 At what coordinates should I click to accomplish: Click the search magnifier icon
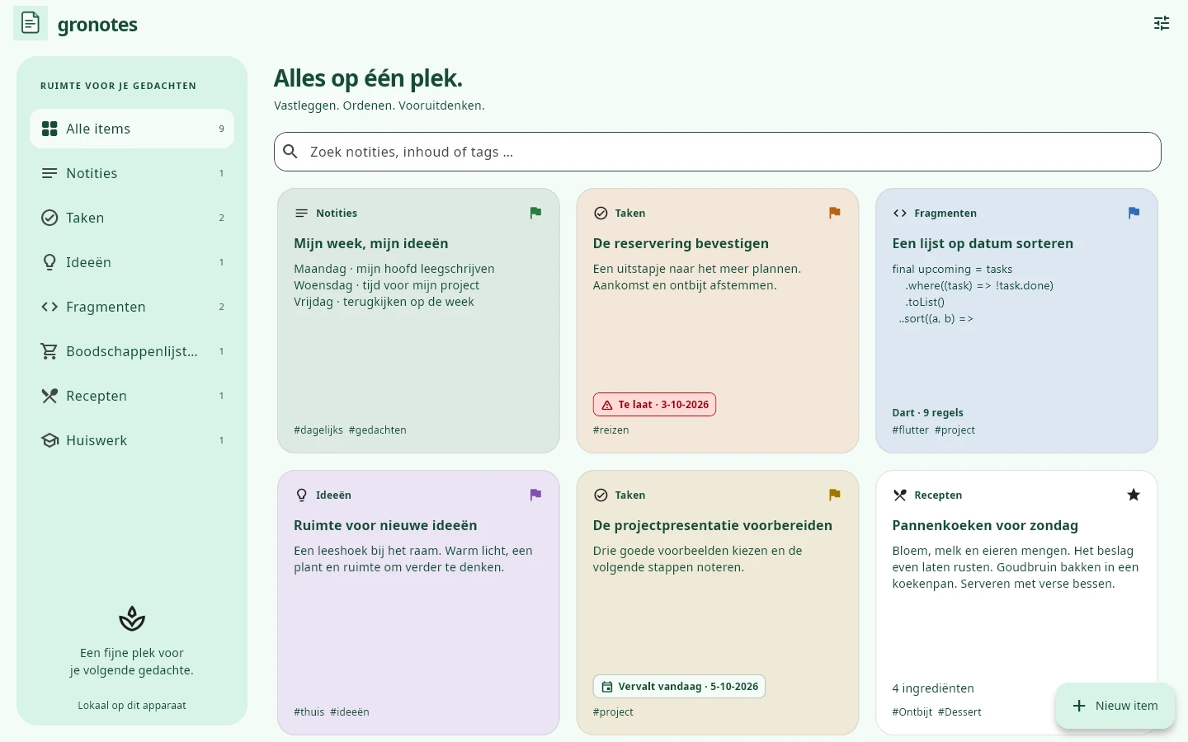coord(290,152)
